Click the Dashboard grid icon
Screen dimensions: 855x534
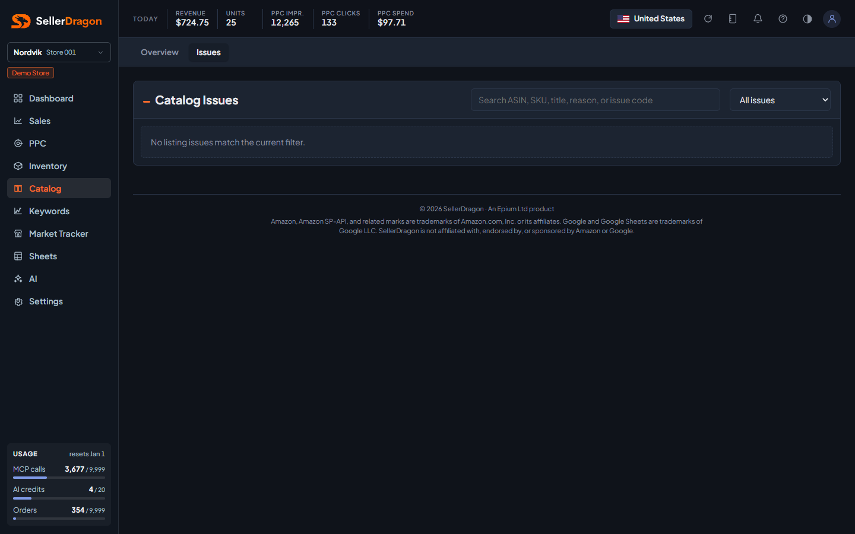click(18, 98)
